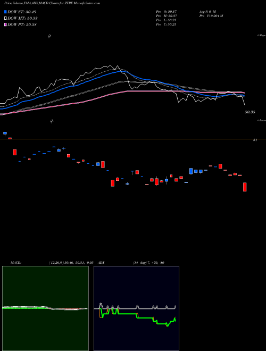Select the 'DOW ST: 50.49' legend text
Screen dimensions: 266x351
[x=22, y=12]
